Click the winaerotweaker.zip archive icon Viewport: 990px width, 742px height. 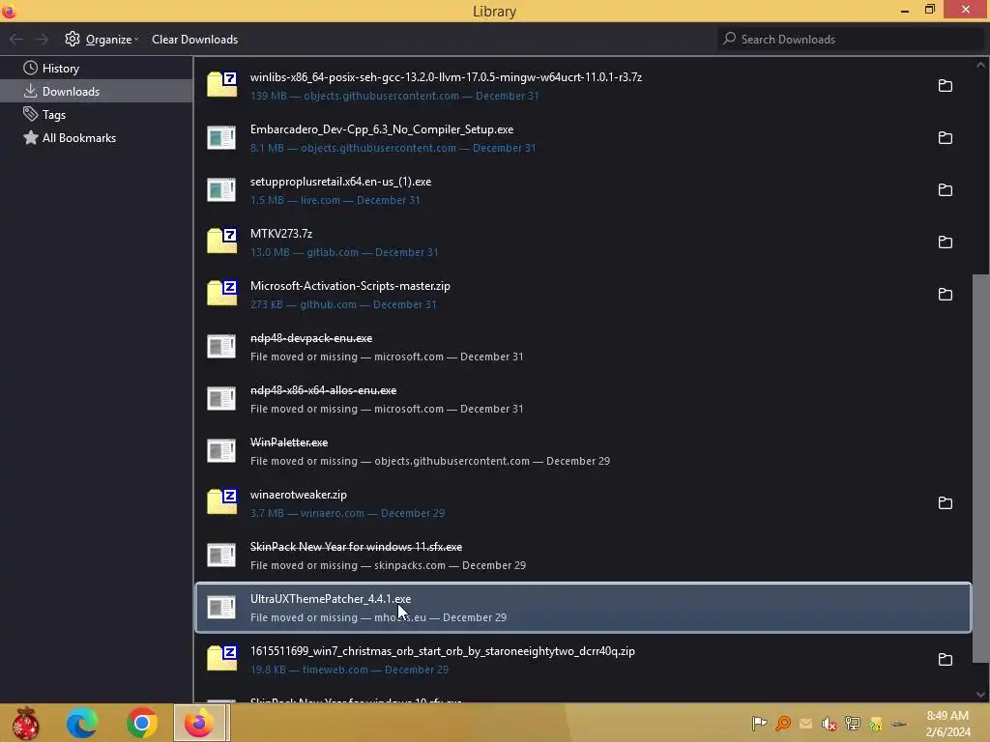tap(221, 502)
